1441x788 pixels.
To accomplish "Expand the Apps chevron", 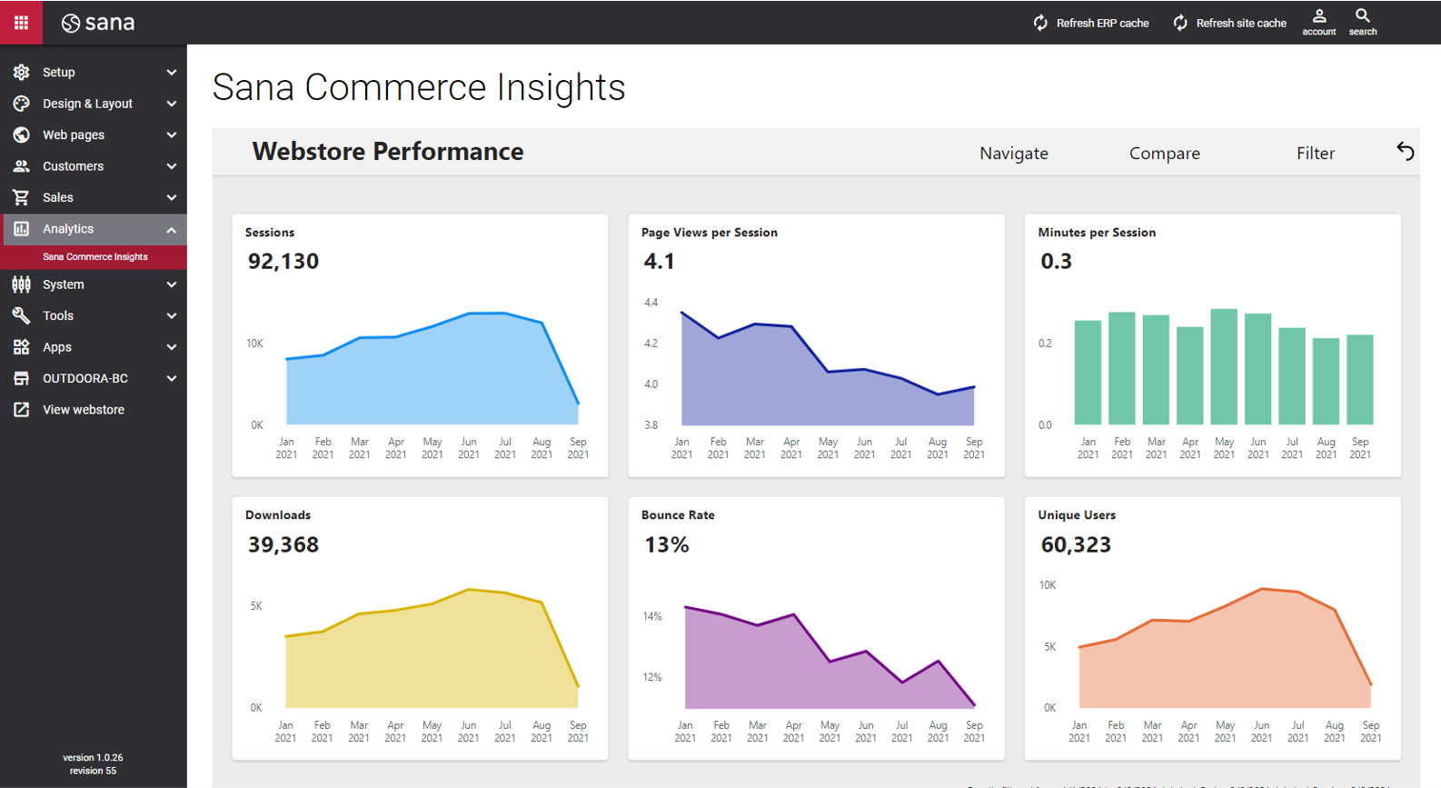I will [x=171, y=348].
